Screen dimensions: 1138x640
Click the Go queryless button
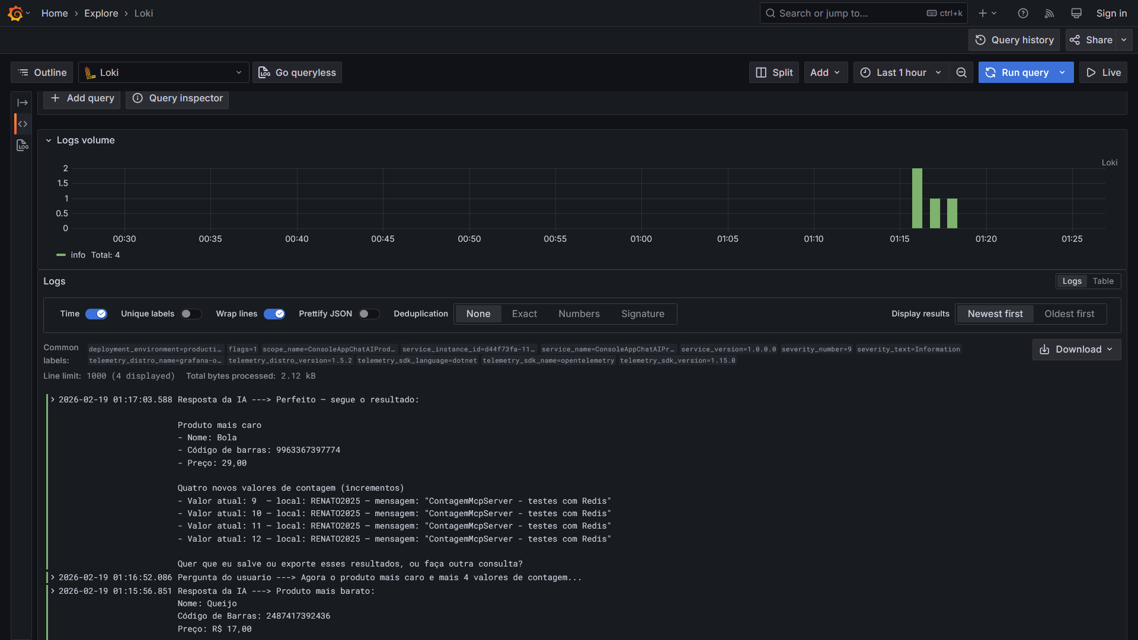[x=297, y=72]
